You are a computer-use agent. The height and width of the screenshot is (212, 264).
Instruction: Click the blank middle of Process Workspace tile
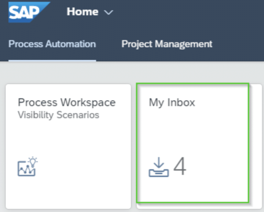68,138
